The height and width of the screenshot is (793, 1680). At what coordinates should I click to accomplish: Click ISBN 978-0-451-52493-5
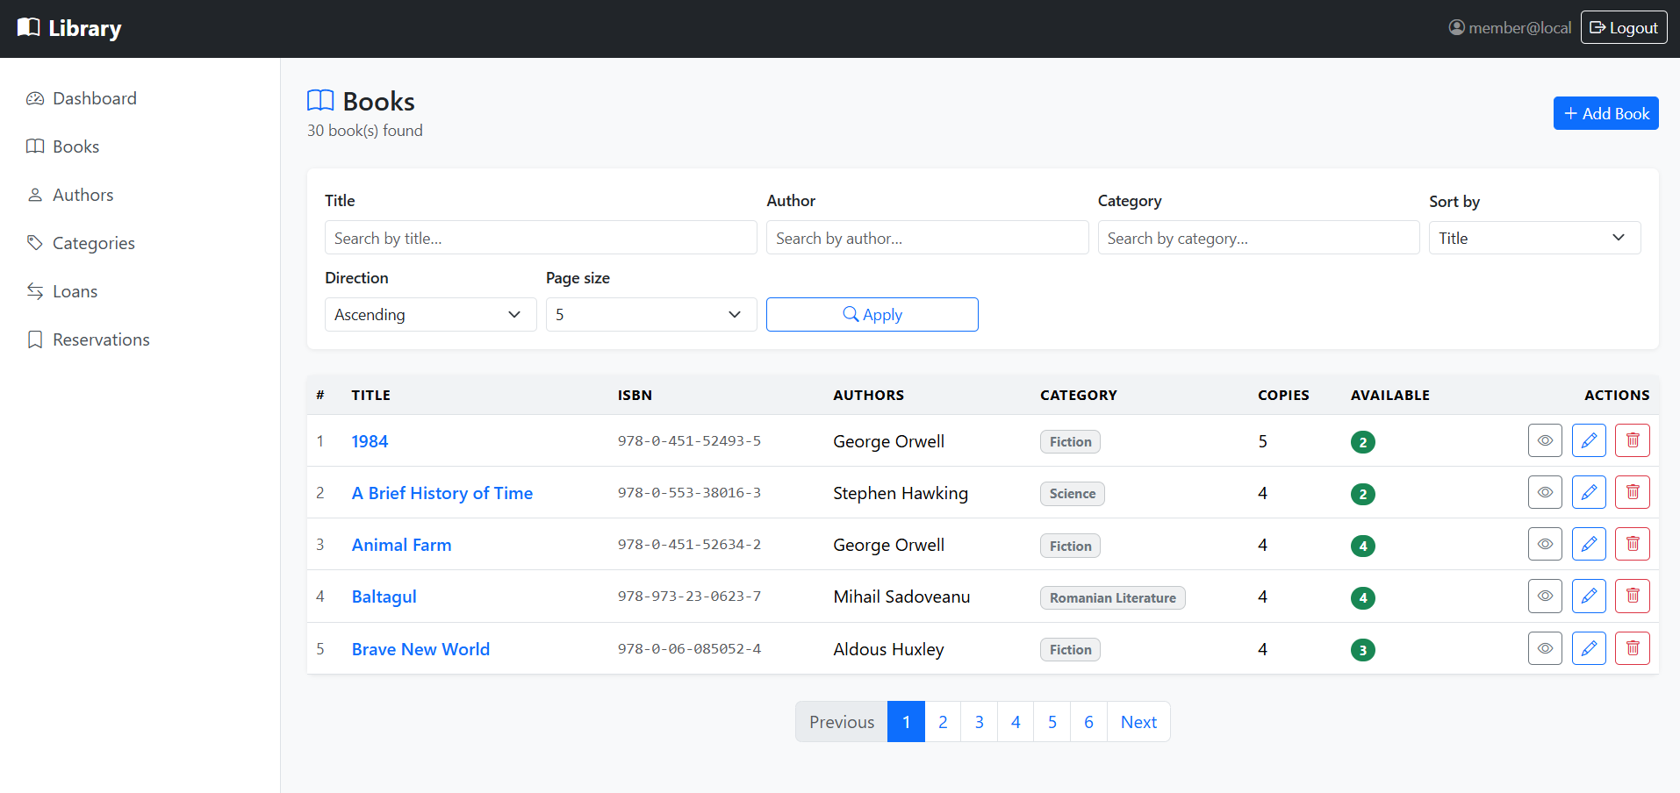pyautogui.click(x=689, y=440)
